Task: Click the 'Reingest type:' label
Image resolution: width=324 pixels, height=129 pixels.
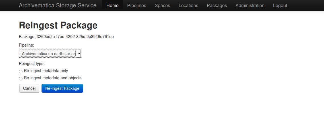Action: click(x=32, y=64)
